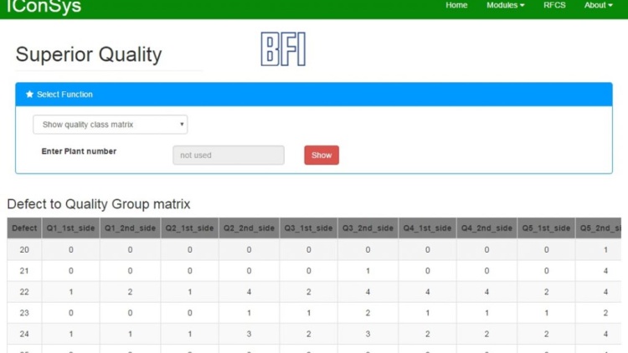The height and width of the screenshot is (353, 628).
Task: Click the Q5_1st_side column header
Action: 546,228
